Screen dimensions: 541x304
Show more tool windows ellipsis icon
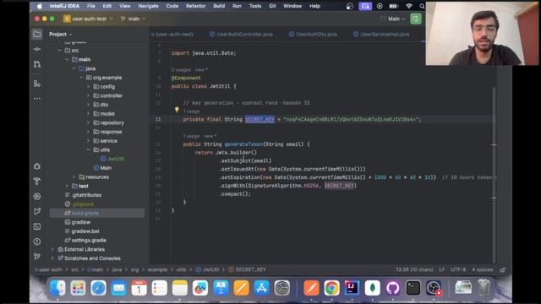tap(37, 99)
